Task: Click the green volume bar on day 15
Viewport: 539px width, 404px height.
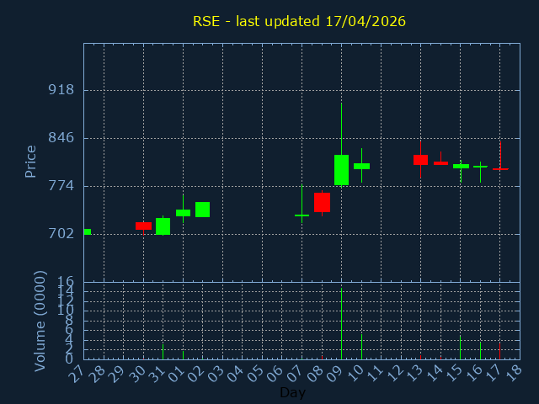Action: point(460,348)
